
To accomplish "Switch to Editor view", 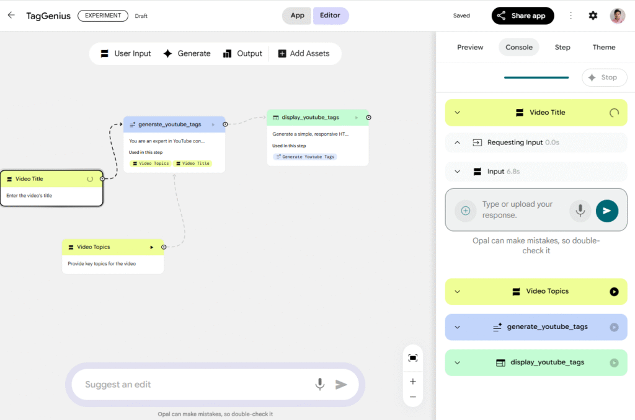I will click(330, 15).
